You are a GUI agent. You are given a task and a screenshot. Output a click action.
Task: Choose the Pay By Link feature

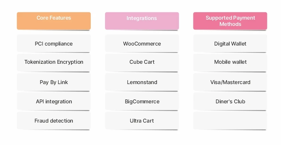pyautogui.click(x=54, y=82)
